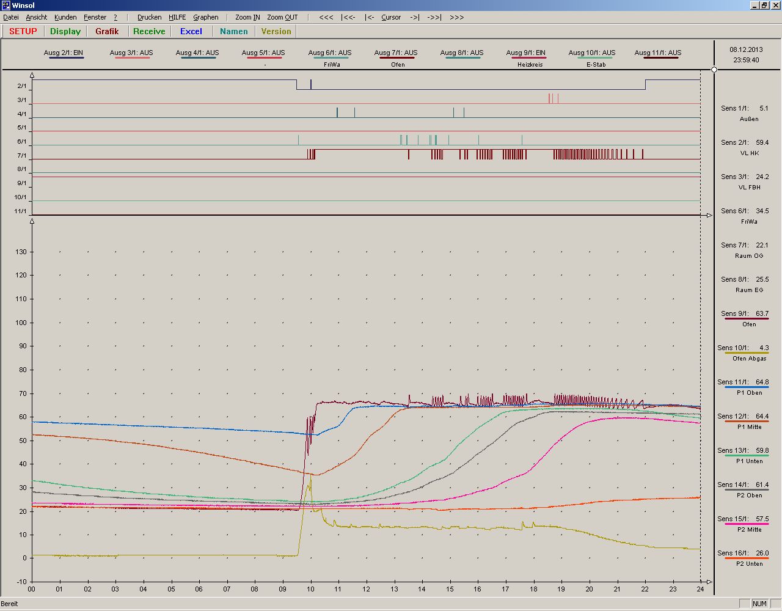782x611 pixels.
Task: Switch to the SETUP tab
Action: coord(23,31)
